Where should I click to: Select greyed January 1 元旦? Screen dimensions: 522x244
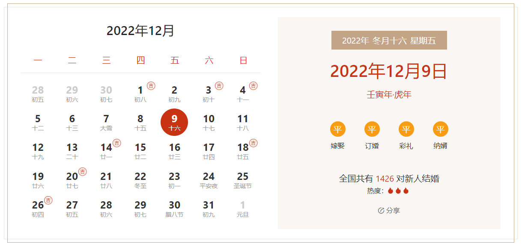coord(243,209)
